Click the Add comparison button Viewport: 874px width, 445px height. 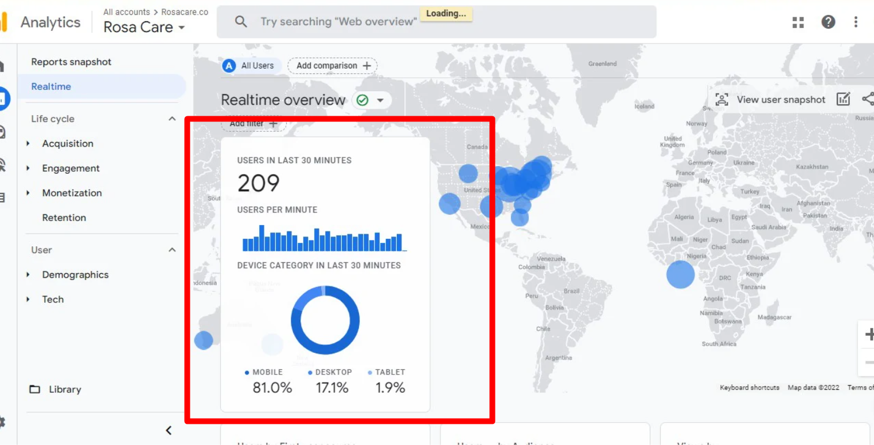[333, 66]
